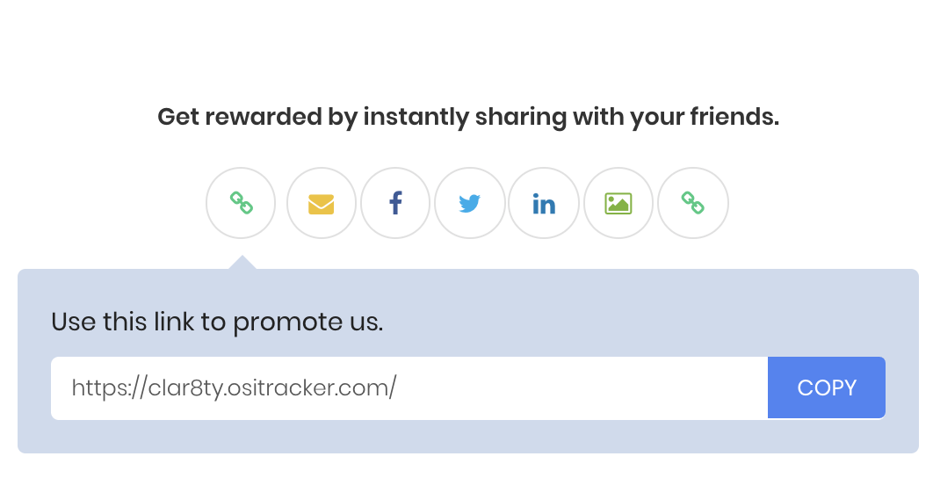Click the clar8ty.ositracker.com URL text
The image size is (933, 478).
click(234, 388)
